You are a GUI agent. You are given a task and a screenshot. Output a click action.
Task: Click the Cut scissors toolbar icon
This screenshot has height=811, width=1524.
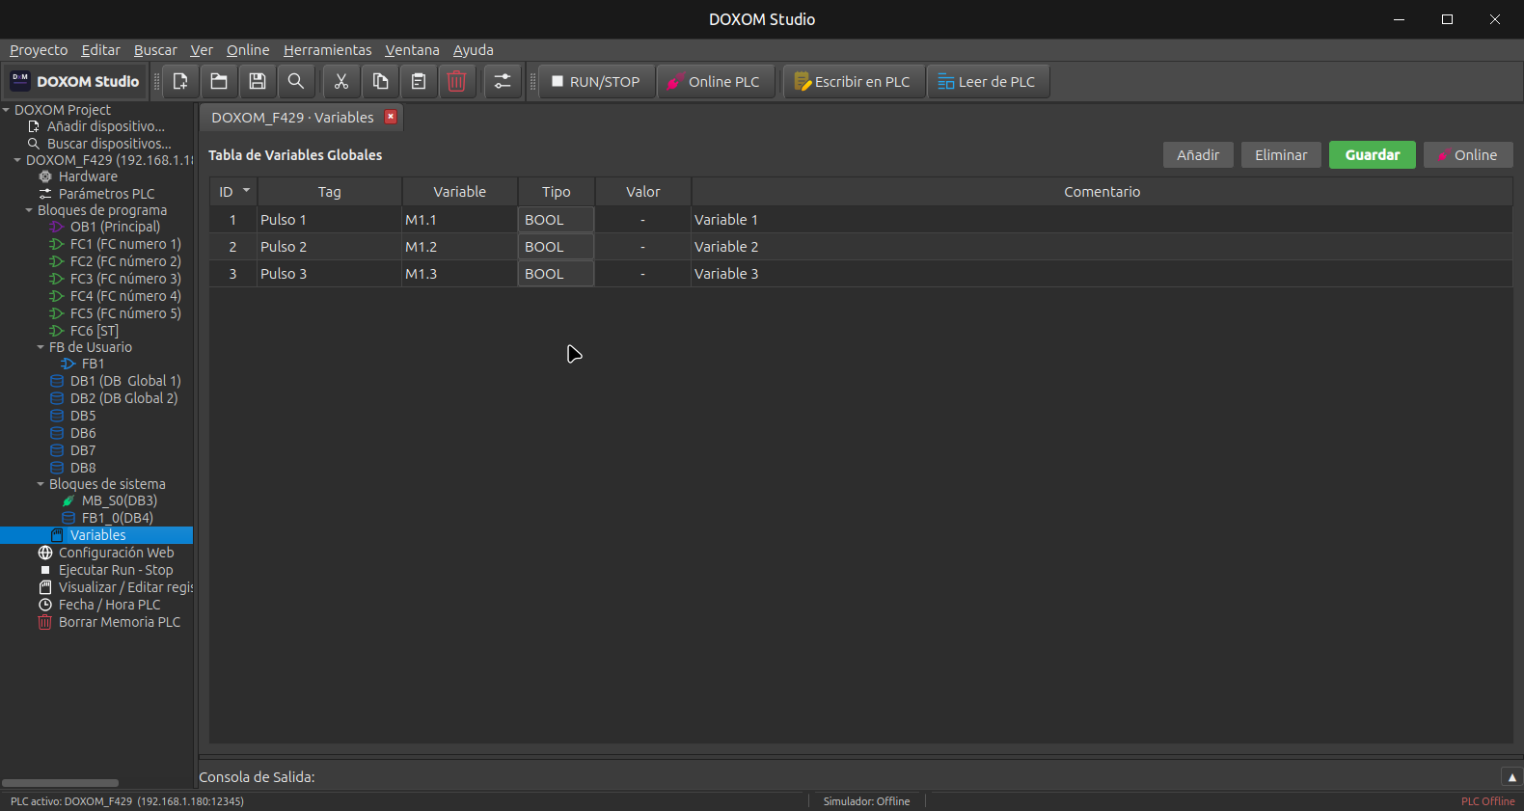click(x=341, y=82)
